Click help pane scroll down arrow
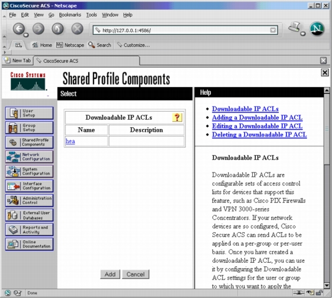 point(326,286)
